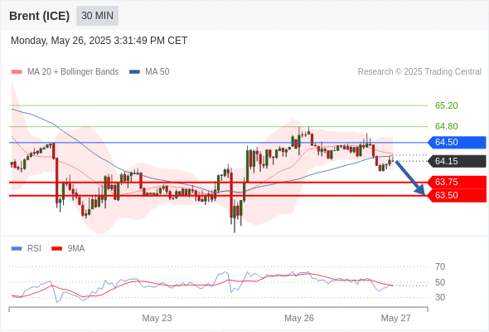The image size is (489, 332).
Task: Click the 64.80 green resistance label
Action: point(446,126)
